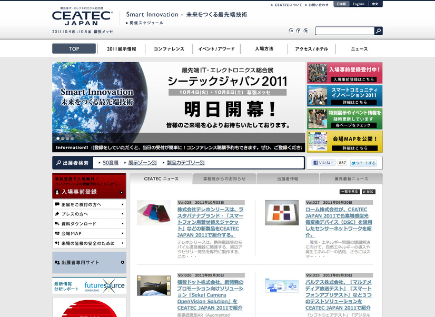Click the Facebook like count 887
This screenshot has width=435, height=317.
click(x=342, y=163)
